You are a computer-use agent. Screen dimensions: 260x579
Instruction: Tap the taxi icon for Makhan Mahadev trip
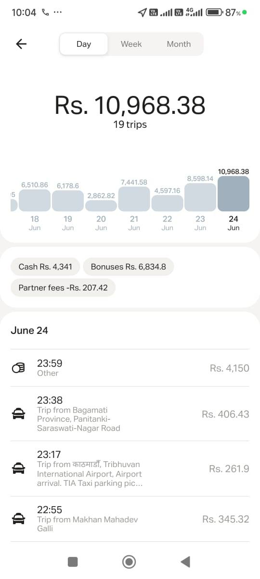tap(18, 519)
